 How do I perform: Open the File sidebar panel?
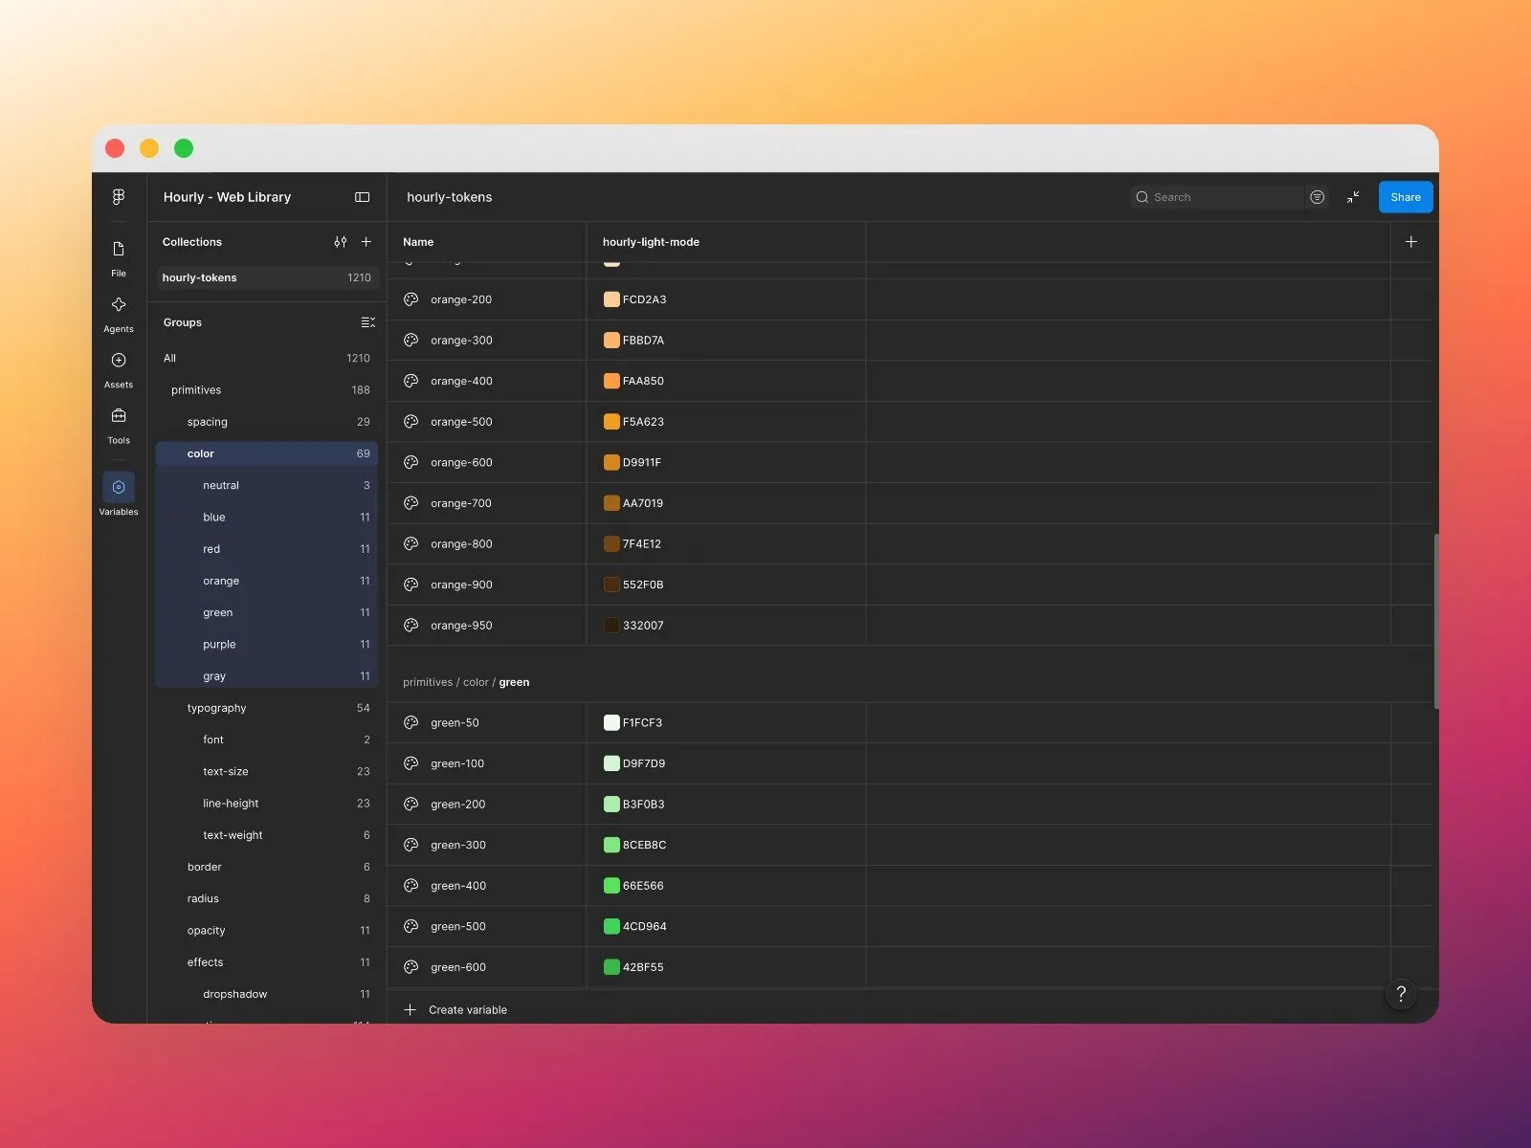119,257
